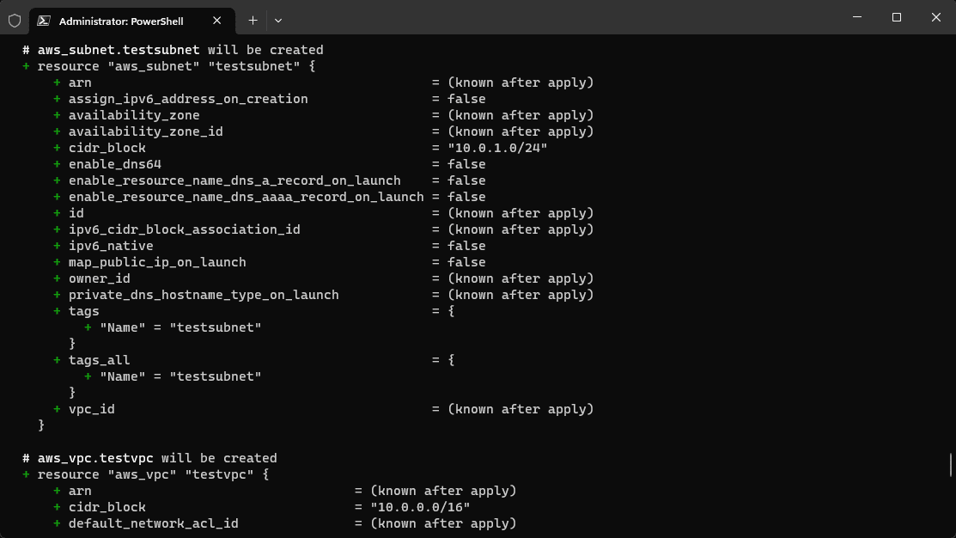This screenshot has width=956, height=538.
Task: Click the aws_subnet.testsubnet heading text
Action: pyautogui.click(x=119, y=50)
